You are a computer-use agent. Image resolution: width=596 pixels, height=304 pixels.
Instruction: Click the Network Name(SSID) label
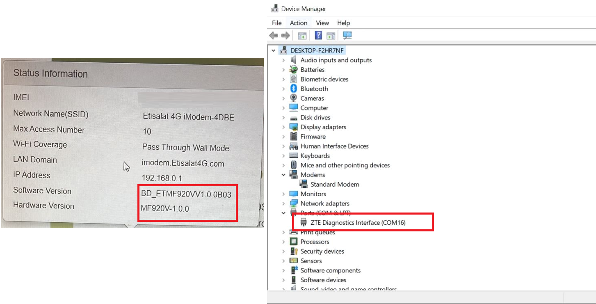50,114
